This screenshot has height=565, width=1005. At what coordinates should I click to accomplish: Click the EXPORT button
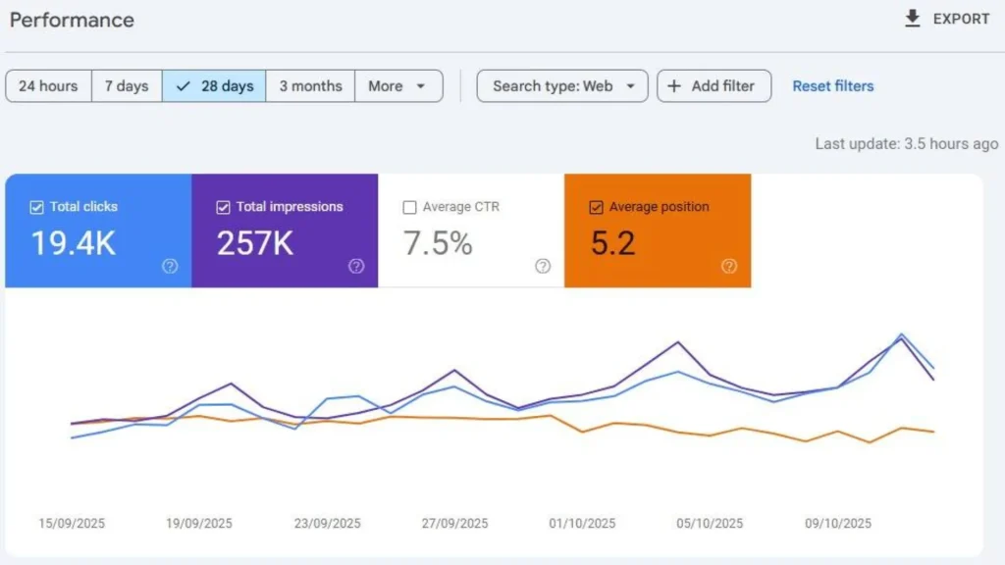(947, 18)
